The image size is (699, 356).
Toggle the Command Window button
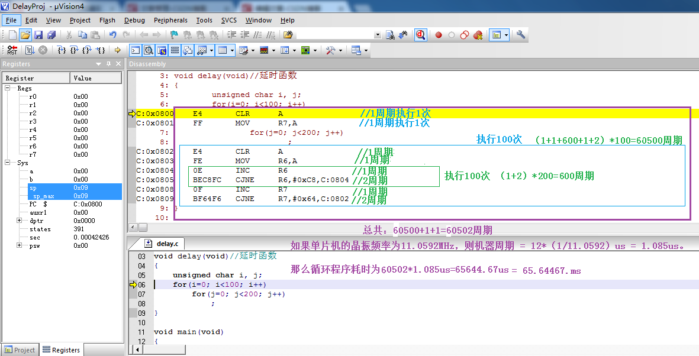[x=136, y=50]
